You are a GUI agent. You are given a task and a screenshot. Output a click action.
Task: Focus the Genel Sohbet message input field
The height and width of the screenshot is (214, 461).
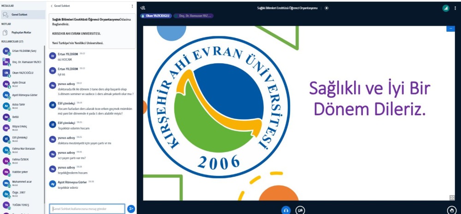coord(87,209)
